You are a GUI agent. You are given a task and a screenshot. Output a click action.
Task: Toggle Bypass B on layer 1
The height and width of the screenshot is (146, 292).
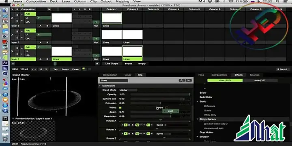17,48
